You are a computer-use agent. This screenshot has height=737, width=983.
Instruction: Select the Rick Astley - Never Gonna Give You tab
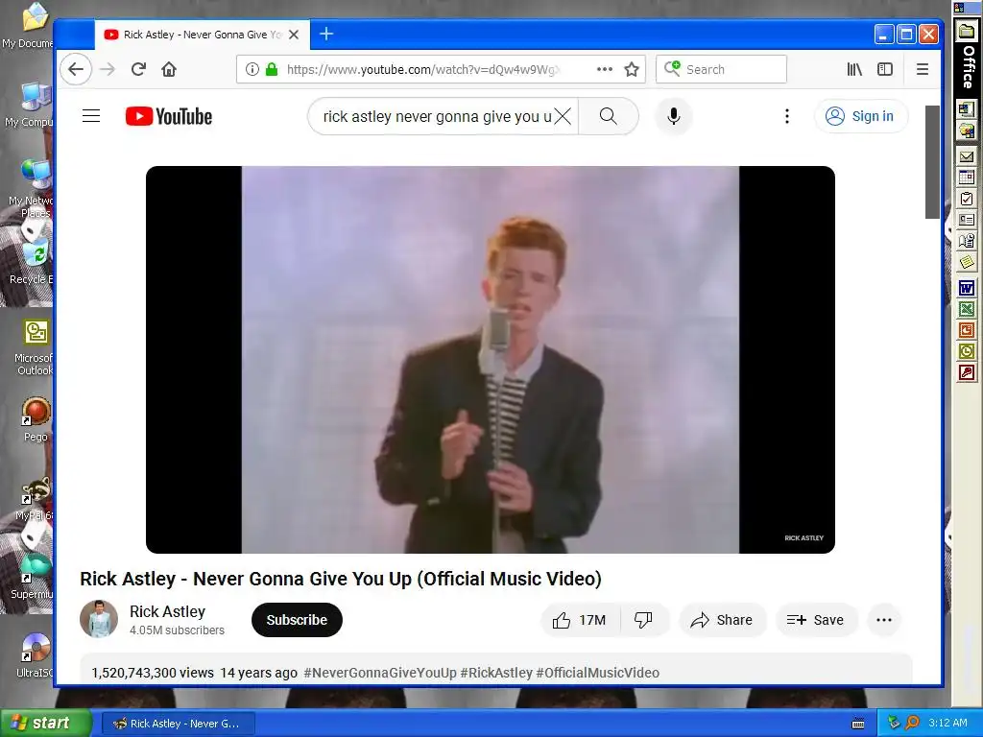pos(202,35)
